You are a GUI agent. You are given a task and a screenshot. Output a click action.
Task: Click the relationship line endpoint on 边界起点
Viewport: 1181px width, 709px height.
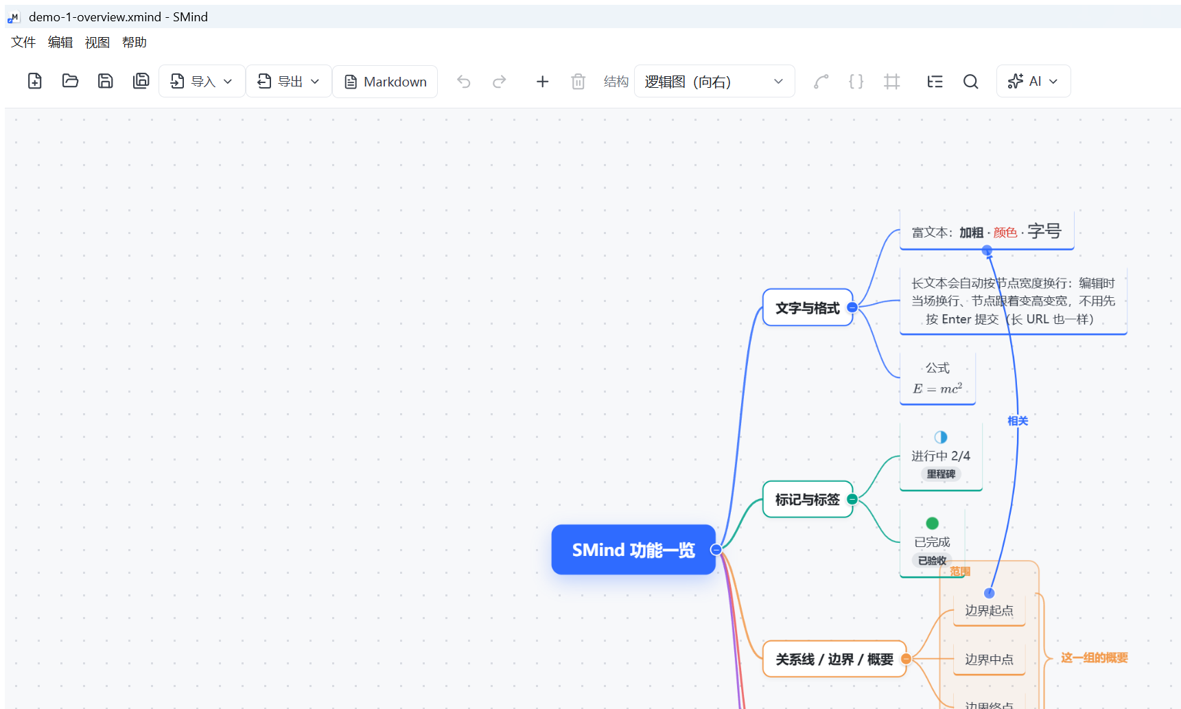click(989, 593)
